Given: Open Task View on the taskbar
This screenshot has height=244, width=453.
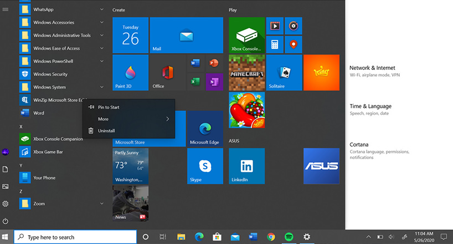Looking at the screenshot, I should [163, 237].
